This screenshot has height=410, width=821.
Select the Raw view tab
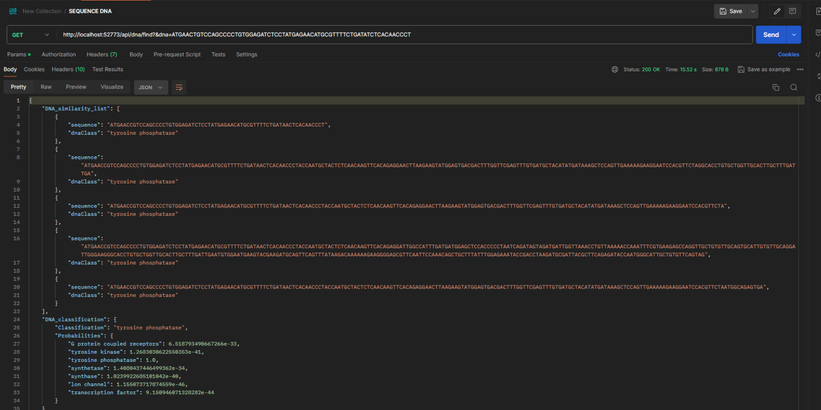(x=46, y=87)
